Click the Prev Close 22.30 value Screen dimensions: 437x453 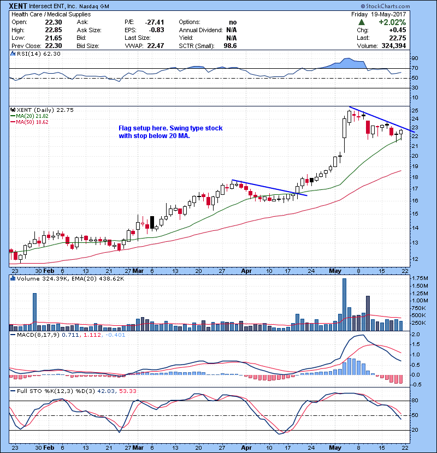[54, 46]
